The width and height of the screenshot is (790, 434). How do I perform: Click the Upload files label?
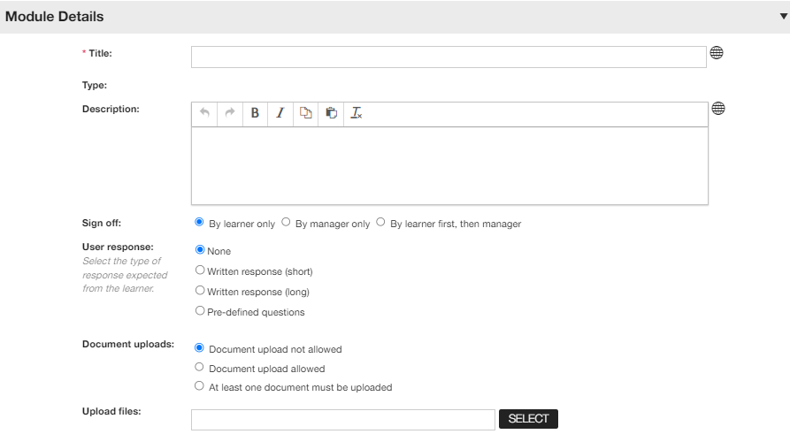point(111,411)
